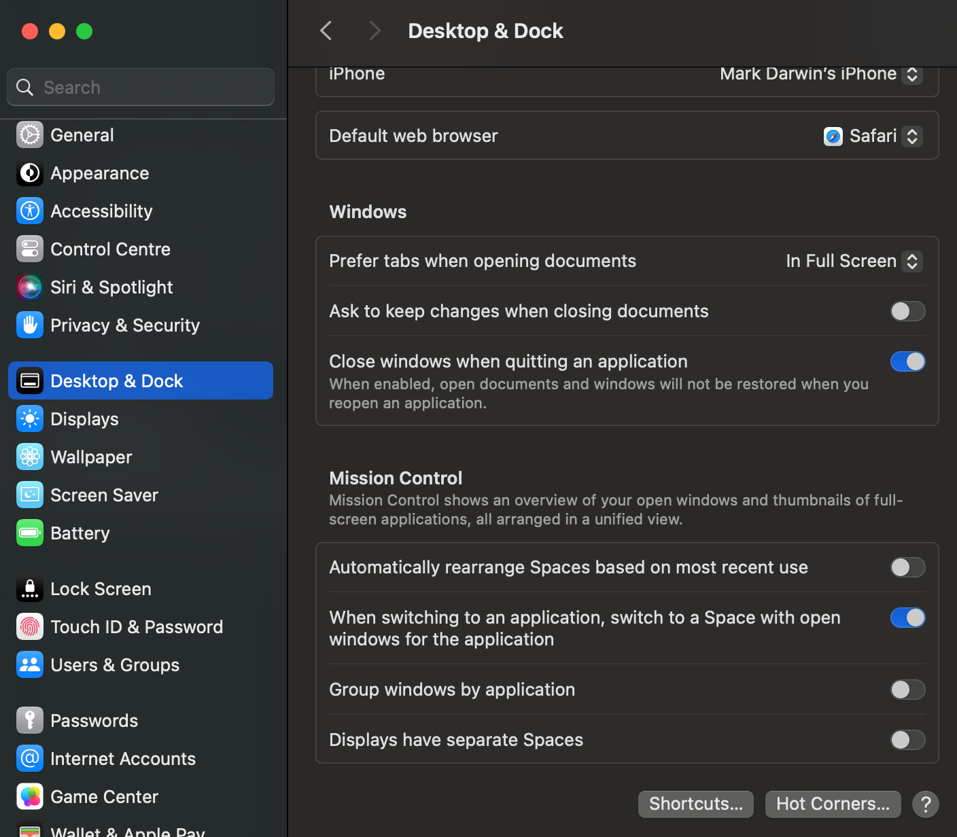Open Touch ID & Password settings
Image resolution: width=957 pixels, height=837 pixels.
point(141,627)
